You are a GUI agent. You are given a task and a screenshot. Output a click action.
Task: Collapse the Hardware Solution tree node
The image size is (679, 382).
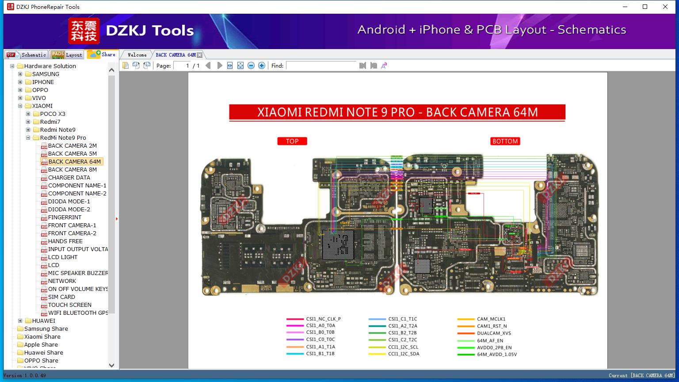[12, 66]
